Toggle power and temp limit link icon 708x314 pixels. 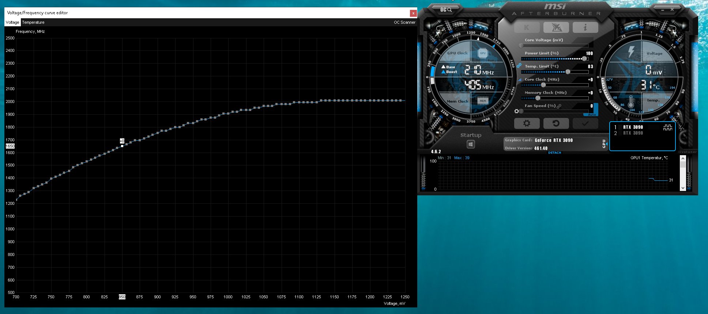(519, 65)
